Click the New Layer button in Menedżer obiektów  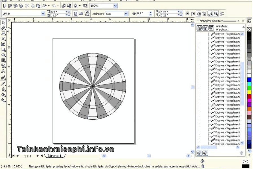199,153
